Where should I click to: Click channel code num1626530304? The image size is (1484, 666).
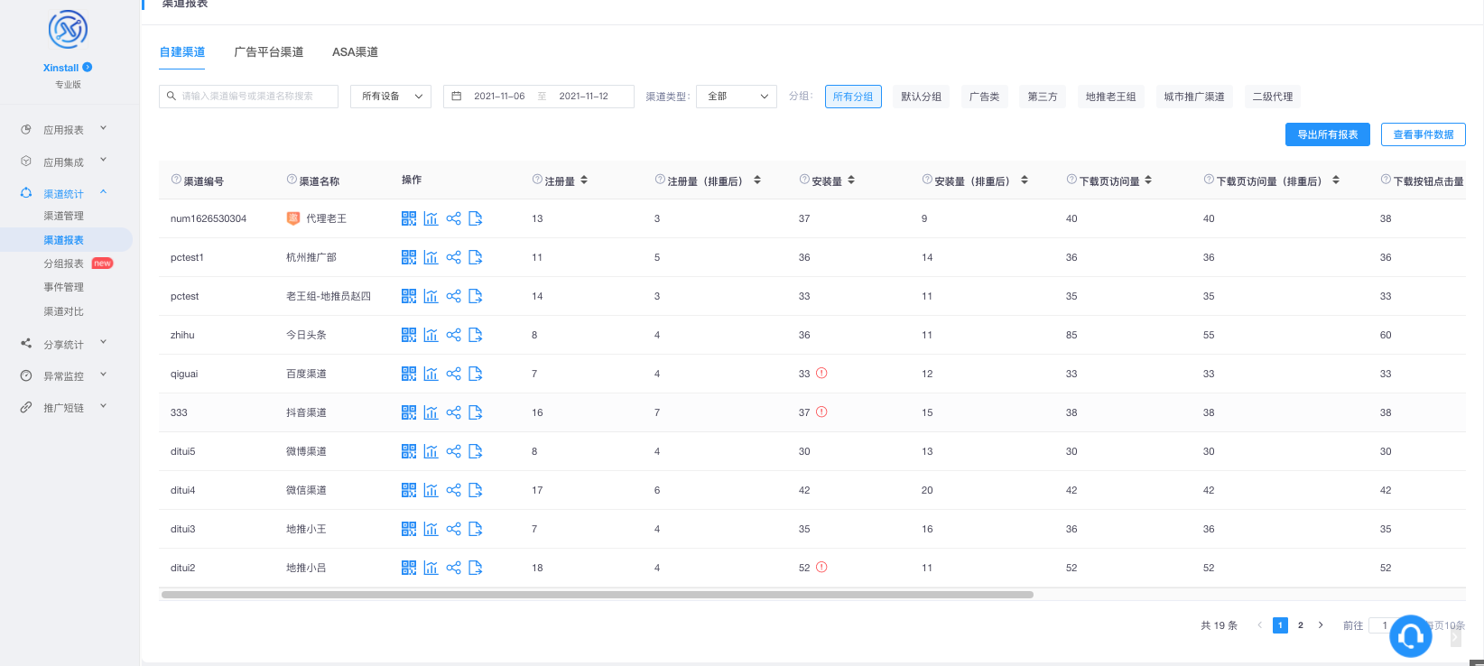(x=209, y=218)
